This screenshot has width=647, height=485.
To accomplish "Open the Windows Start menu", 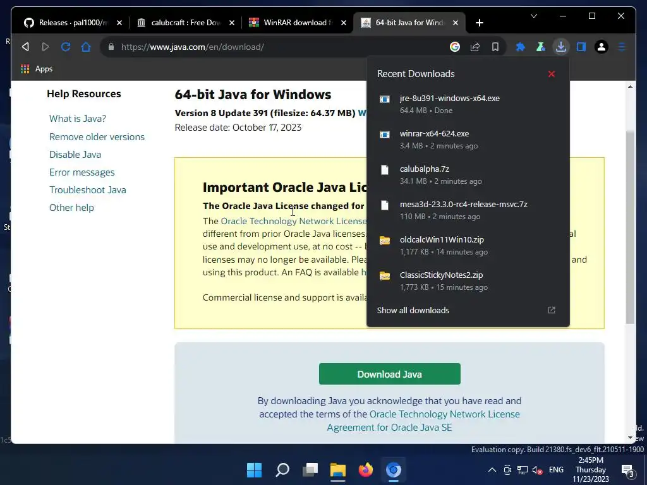I will pyautogui.click(x=254, y=470).
